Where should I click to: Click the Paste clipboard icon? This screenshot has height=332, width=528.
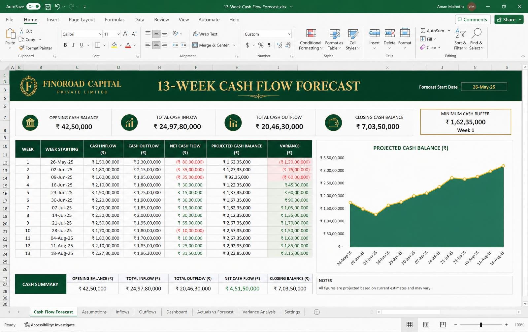tap(10, 34)
